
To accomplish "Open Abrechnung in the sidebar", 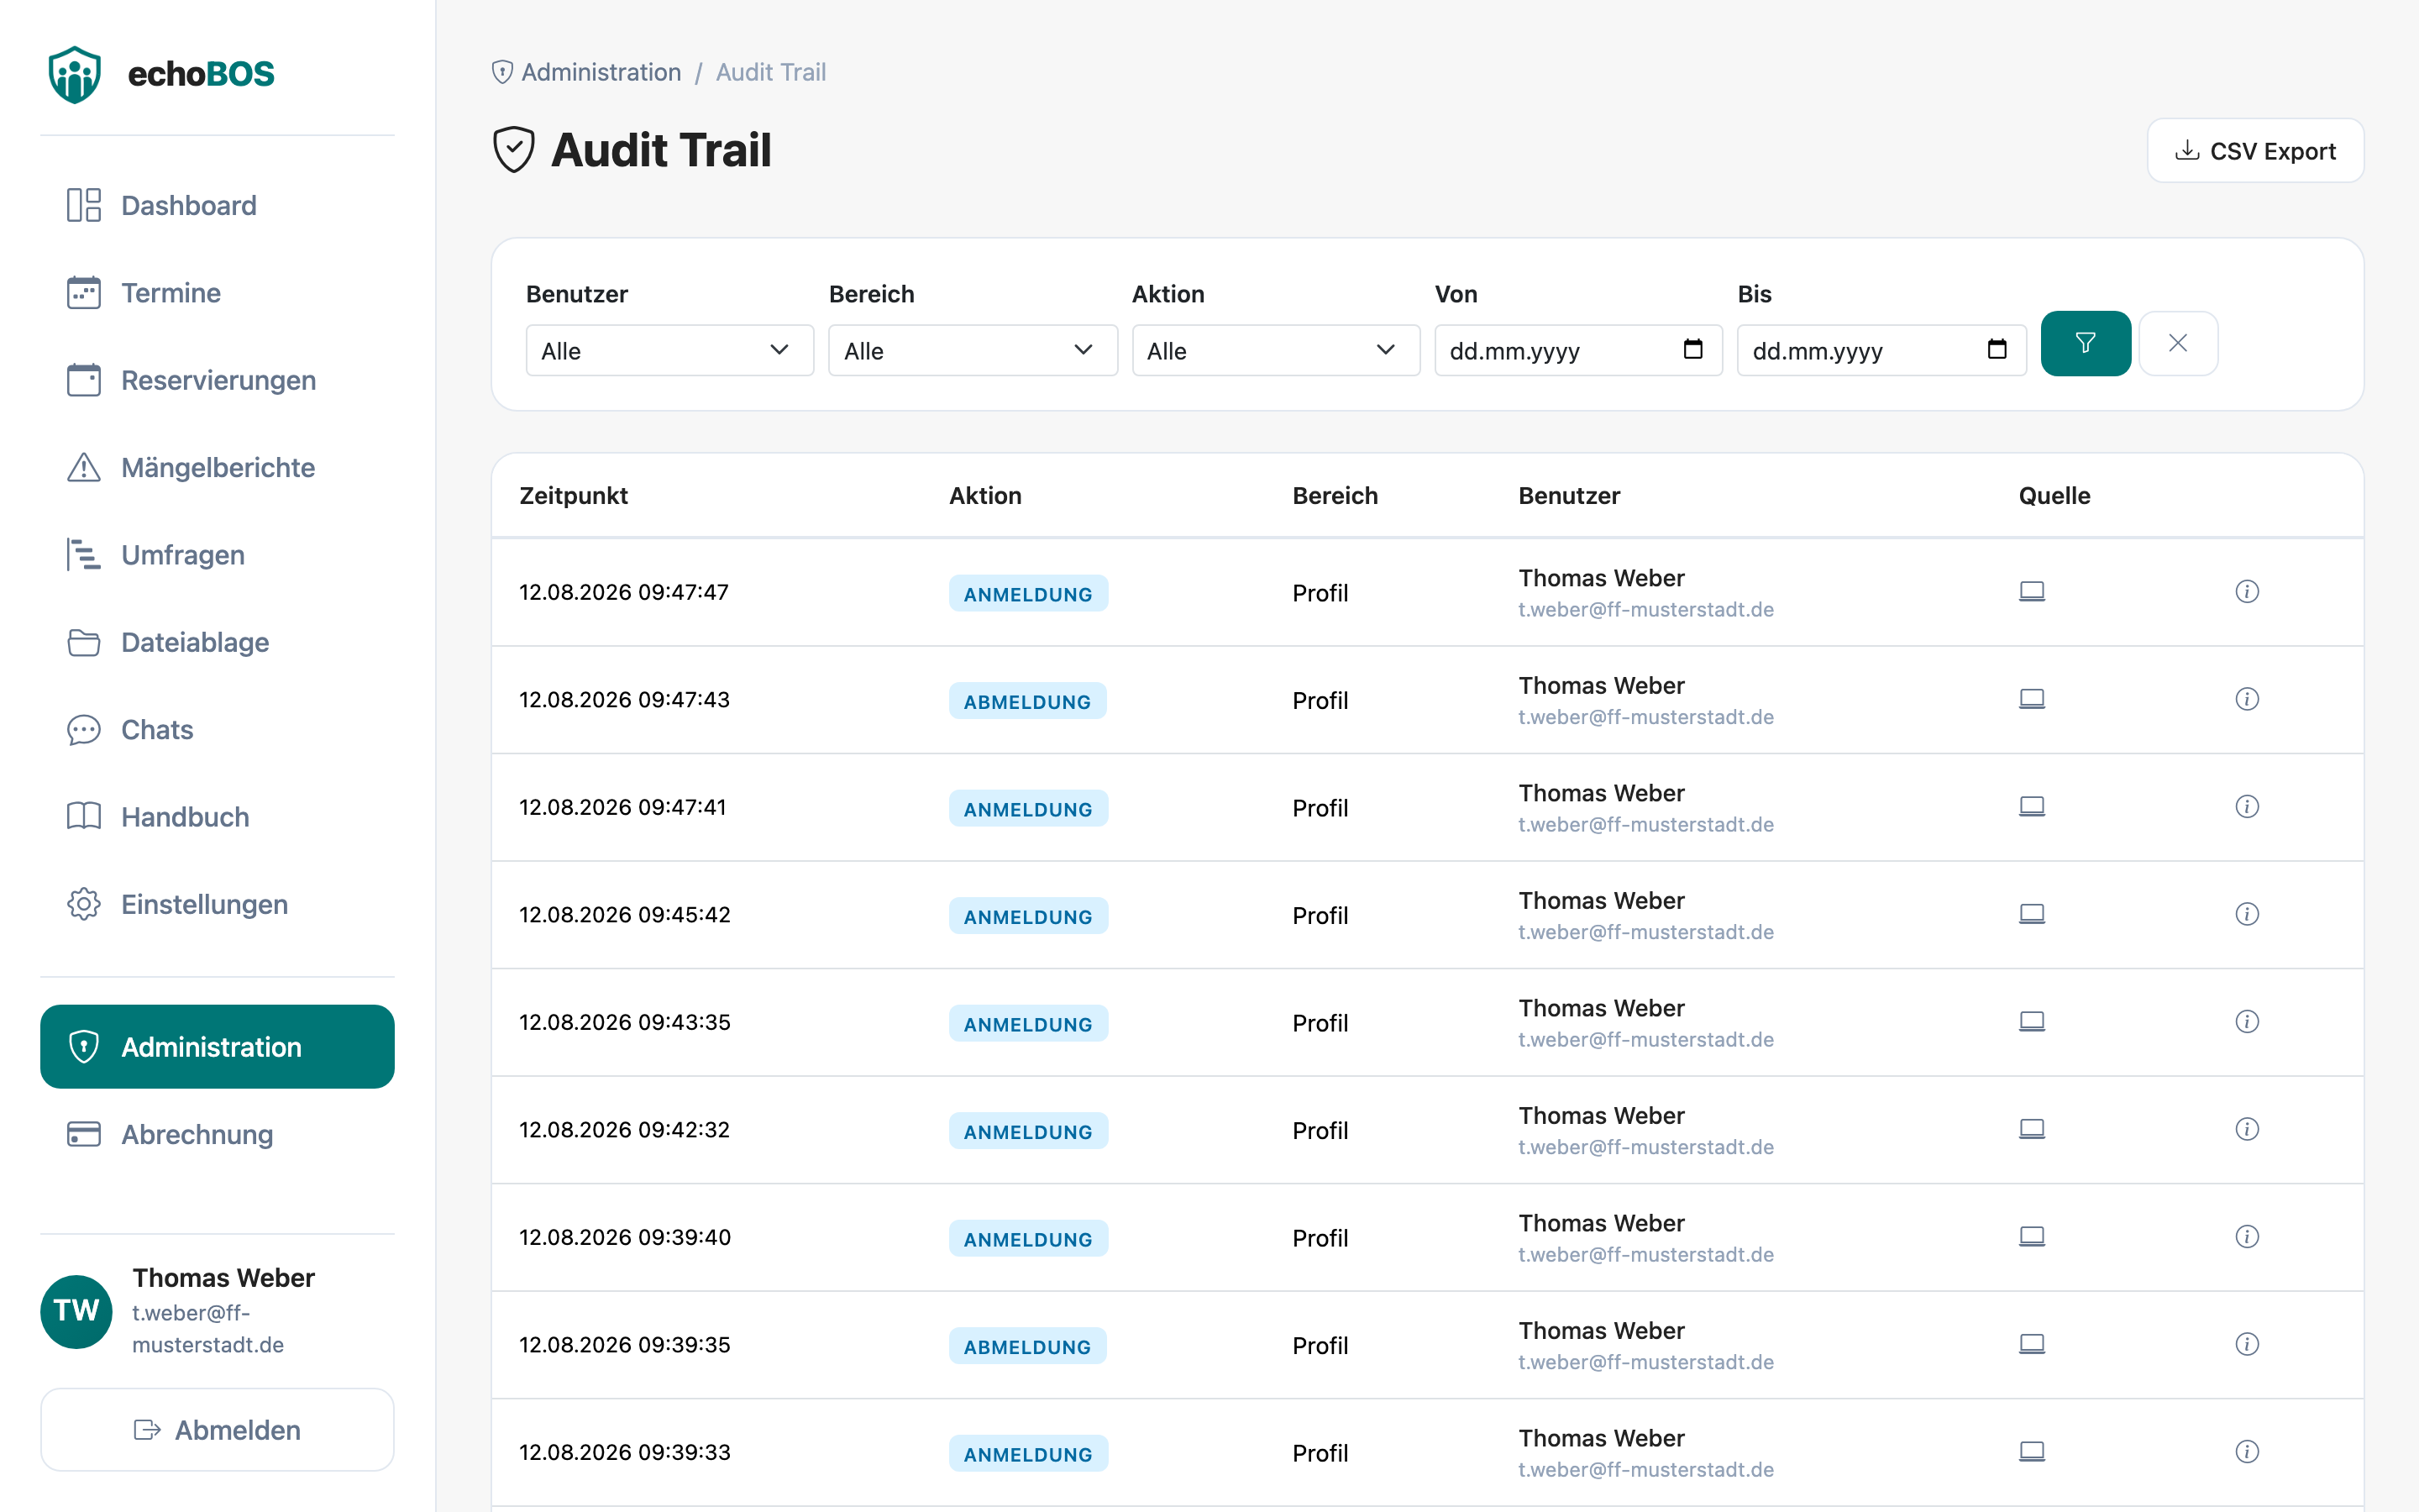I will [x=217, y=1134].
